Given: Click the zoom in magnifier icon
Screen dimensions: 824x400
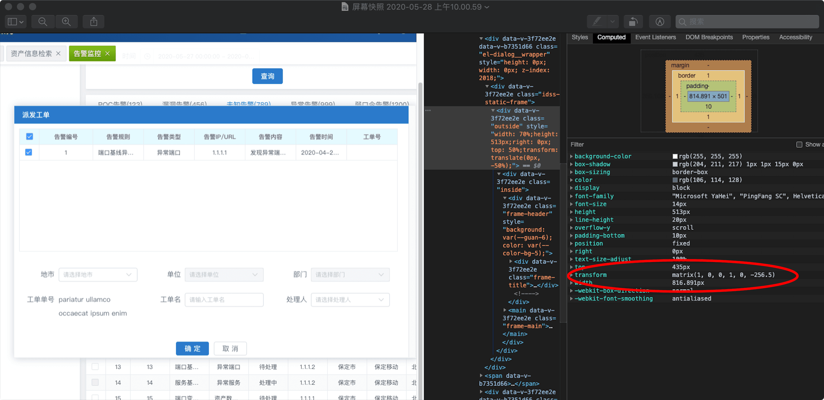Looking at the screenshot, I should pyautogui.click(x=66, y=22).
